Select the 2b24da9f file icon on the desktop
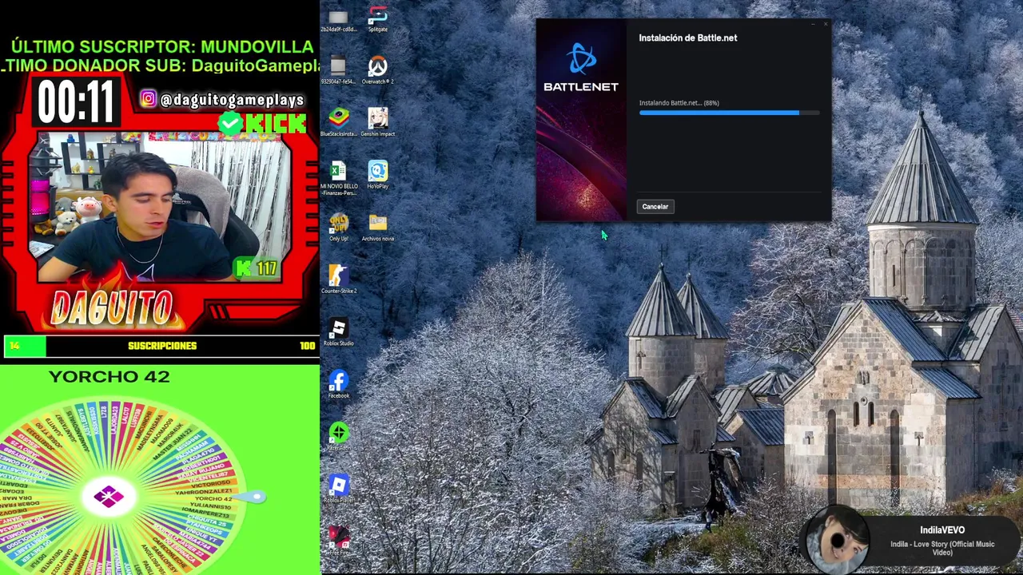The image size is (1023, 575). pos(339,20)
